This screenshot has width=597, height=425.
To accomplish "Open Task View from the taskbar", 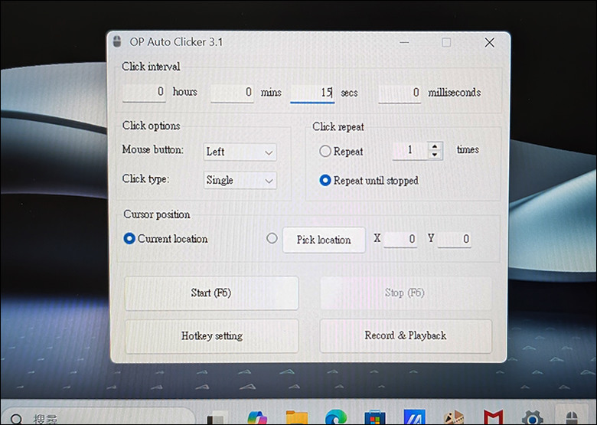I will [x=217, y=418].
